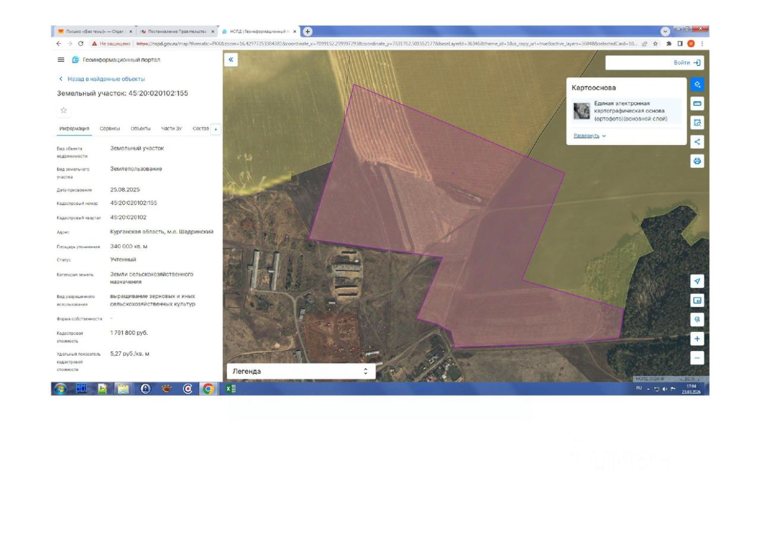Viewport: 761px width, 537px height.
Task: Click the taskbar clock showing 17:04
Action: pos(691,388)
